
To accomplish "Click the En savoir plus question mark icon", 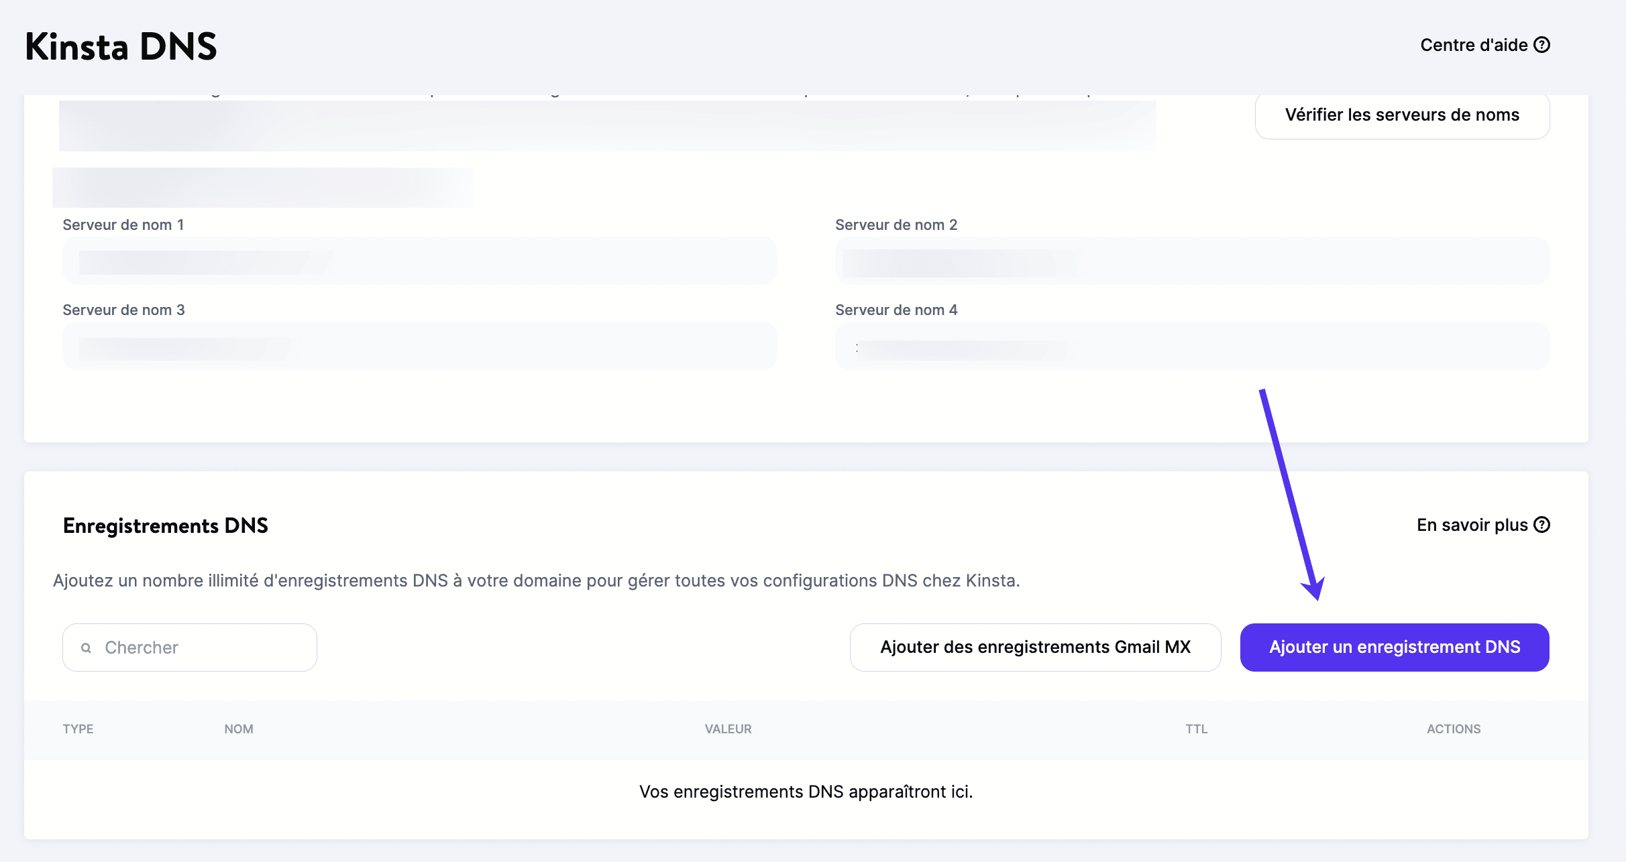I will [x=1542, y=525].
